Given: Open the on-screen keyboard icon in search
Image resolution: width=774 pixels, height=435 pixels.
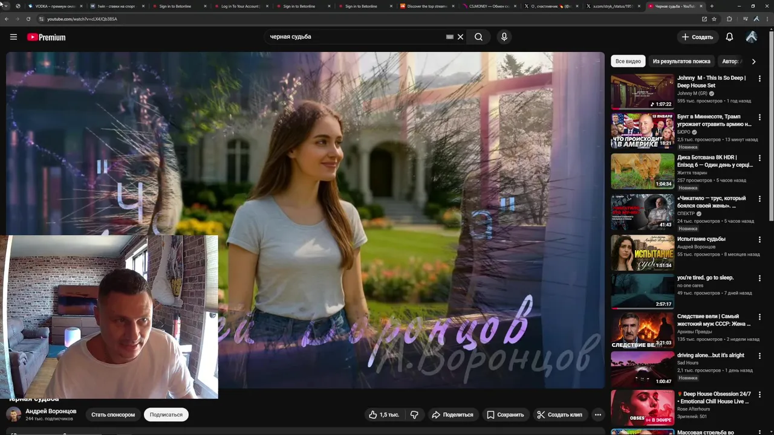Looking at the screenshot, I should (450, 37).
